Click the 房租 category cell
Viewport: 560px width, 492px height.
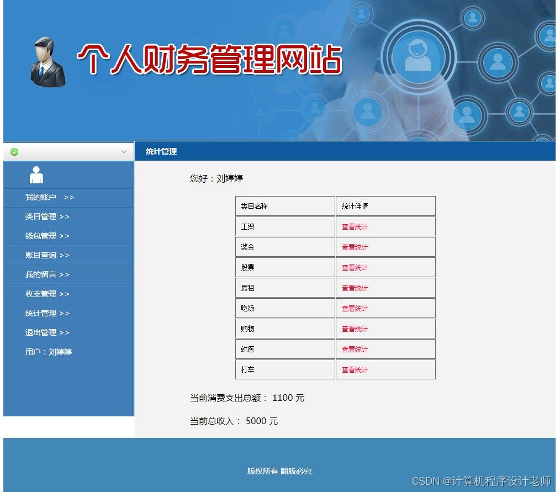click(x=285, y=288)
